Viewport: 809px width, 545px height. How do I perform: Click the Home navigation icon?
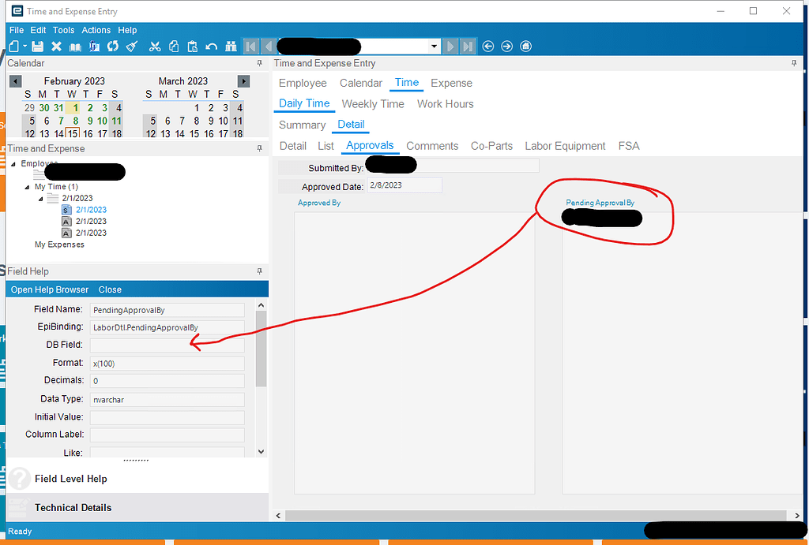(525, 46)
